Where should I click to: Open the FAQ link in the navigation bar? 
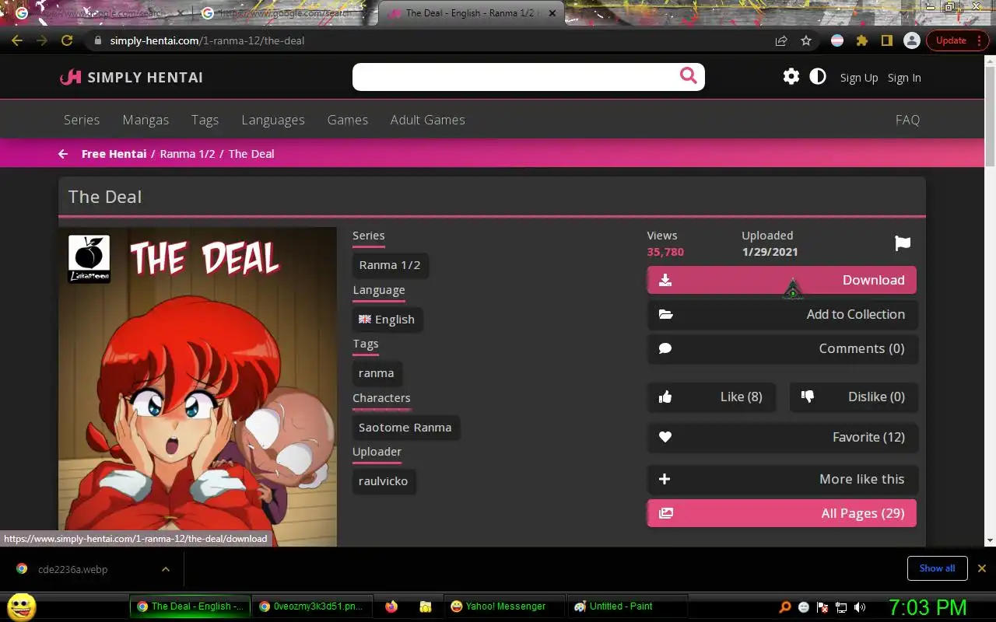point(907,120)
